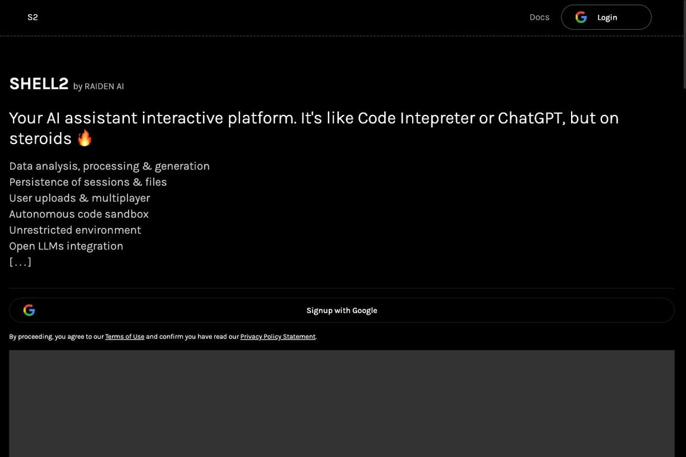
Task: Click 'Autonomous code sandbox' line
Action: coord(79,214)
